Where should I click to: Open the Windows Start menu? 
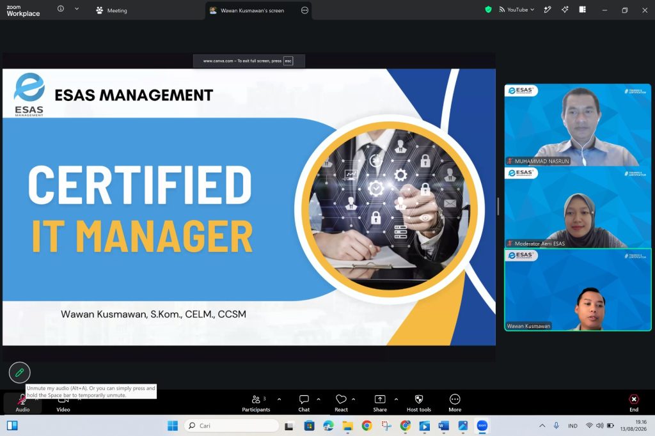(173, 426)
